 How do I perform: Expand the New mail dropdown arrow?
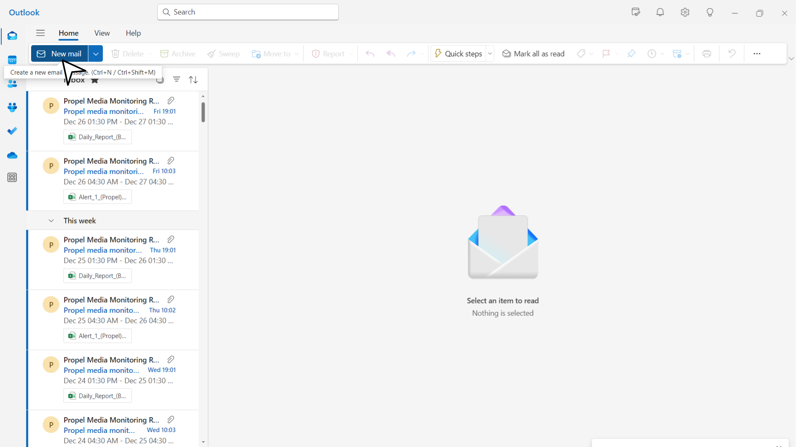point(96,54)
